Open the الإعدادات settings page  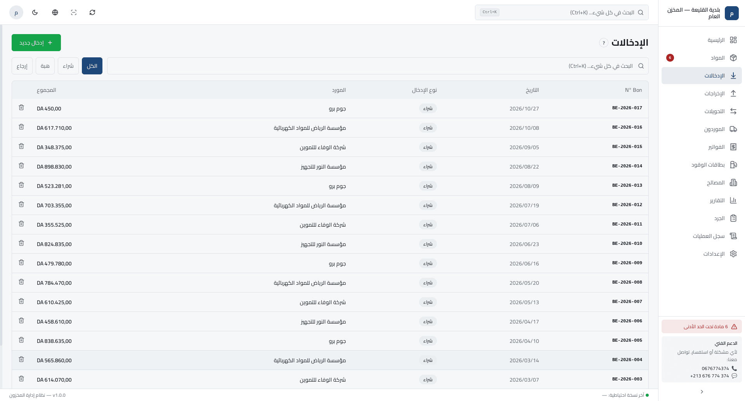(x=702, y=254)
